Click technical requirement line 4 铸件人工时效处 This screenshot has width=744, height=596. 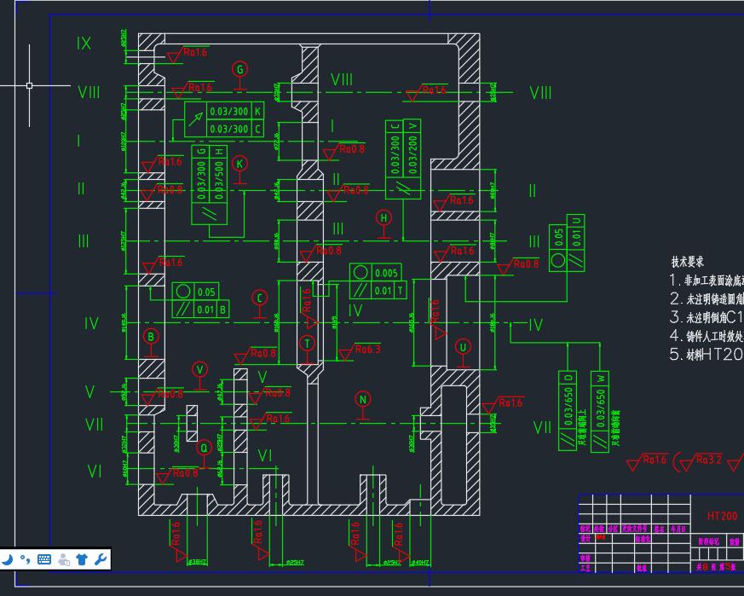[707, 336]
